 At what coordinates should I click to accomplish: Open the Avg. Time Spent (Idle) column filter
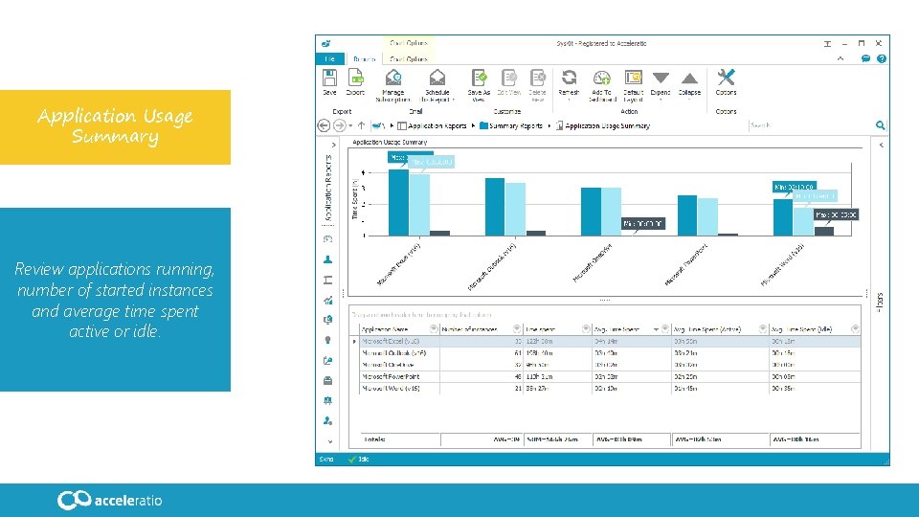pos(855,328)
